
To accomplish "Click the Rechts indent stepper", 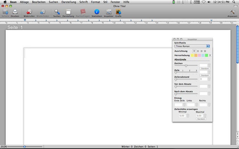I will [x=209, y=104].
